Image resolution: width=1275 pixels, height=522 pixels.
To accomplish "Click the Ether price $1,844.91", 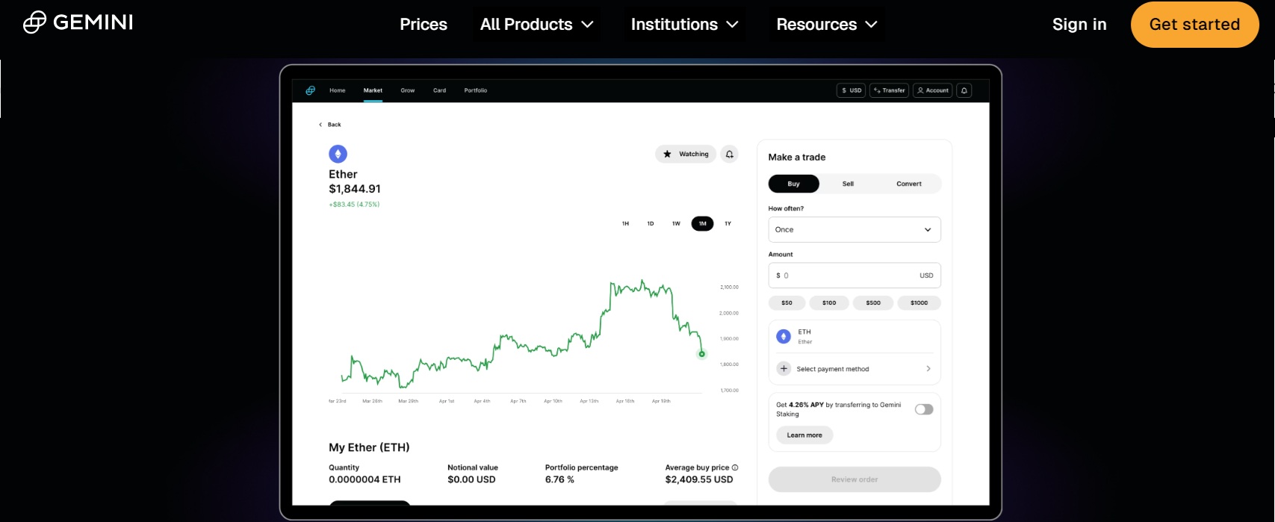I will tap(355, 189).
